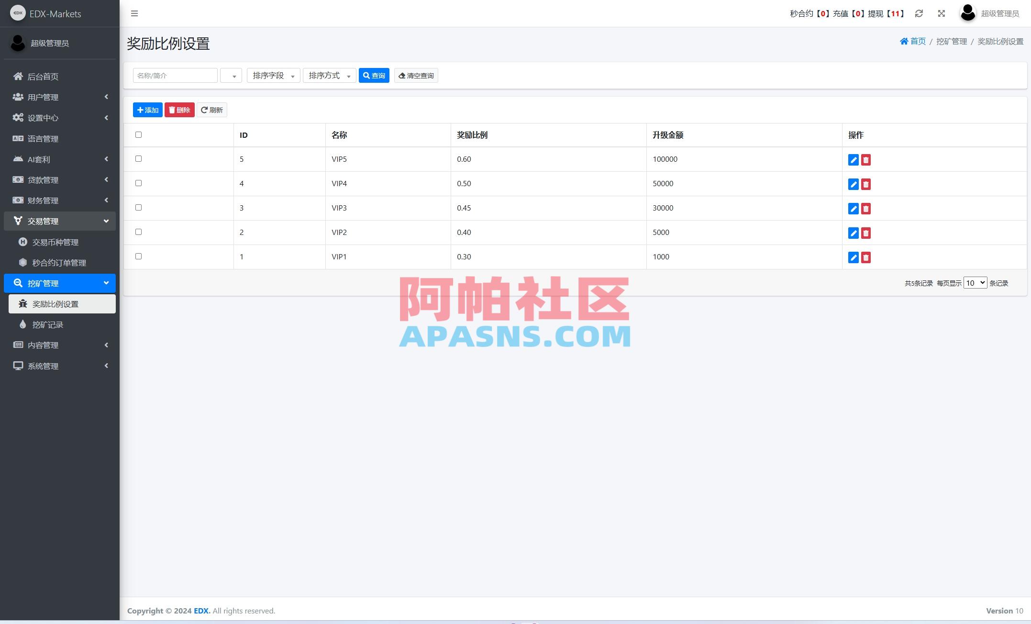
Task: Click the 清空查询 clear query button
Action: click(416, 75)
